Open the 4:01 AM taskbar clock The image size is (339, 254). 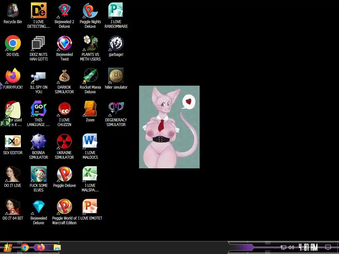coord(308,247)
